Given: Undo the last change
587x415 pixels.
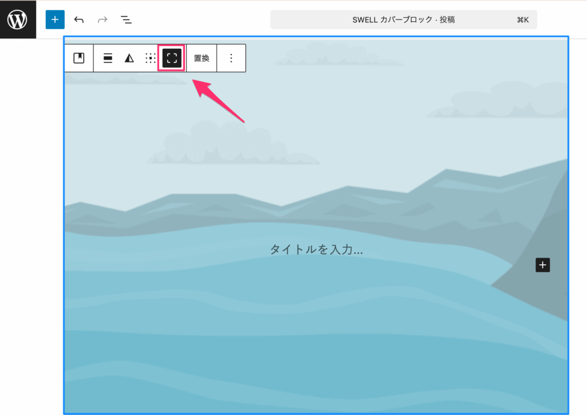Looking at the screenshot, I should (x=79, y=19).
